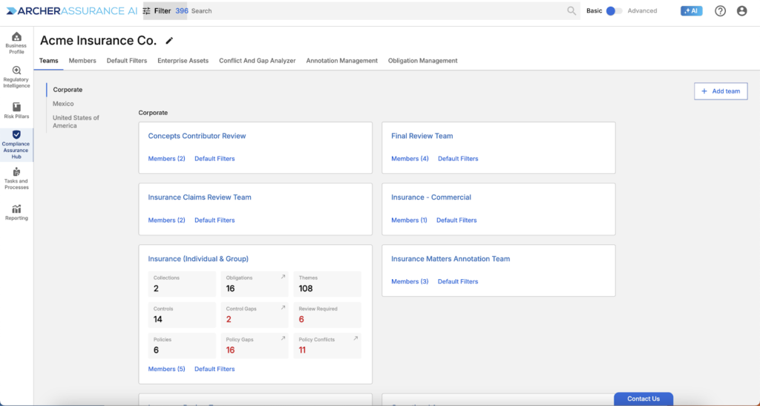The height and width of the screenshot is (406, 760).
Task: Click the Acme Insurance Co. page title
Action: tap(99, 41)
